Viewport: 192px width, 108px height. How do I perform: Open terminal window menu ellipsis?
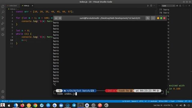(x=153, y=18)
